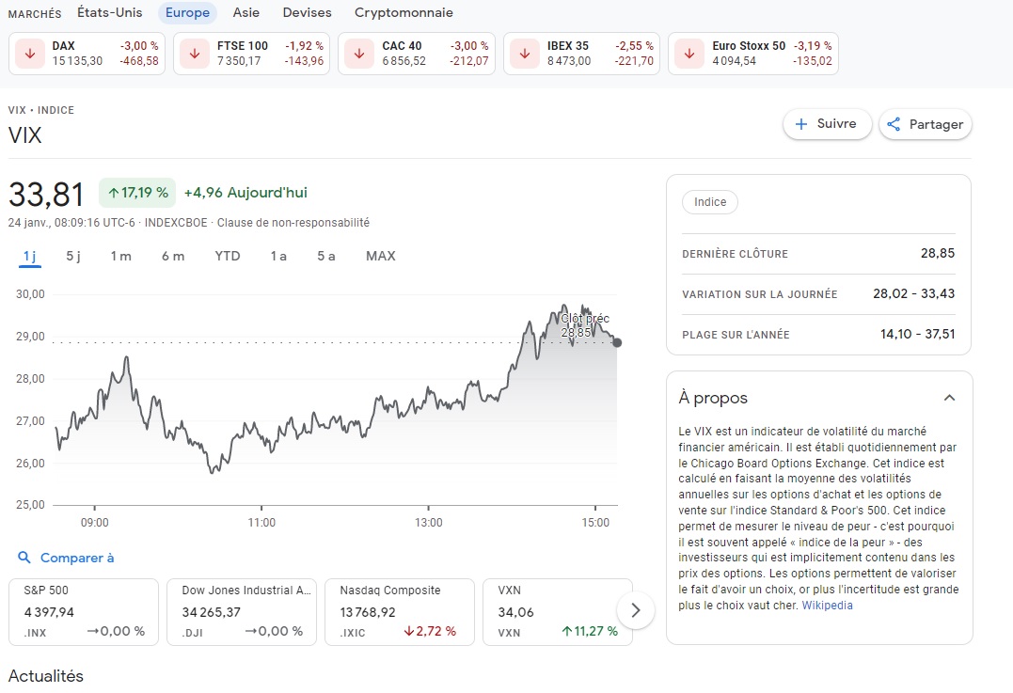Click the FTSE 100 down-arrow icon
The width and height of the screenshot is (1013, 693).
pos(195,54)
